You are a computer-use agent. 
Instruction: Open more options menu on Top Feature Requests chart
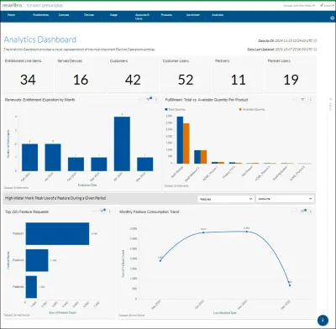pos(109,211)
